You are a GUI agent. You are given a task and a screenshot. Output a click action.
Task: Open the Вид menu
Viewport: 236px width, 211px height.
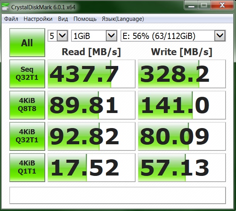click(x=63, y=19)
